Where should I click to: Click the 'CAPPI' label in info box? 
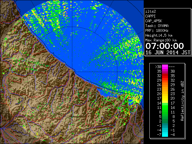click(150, 16)
